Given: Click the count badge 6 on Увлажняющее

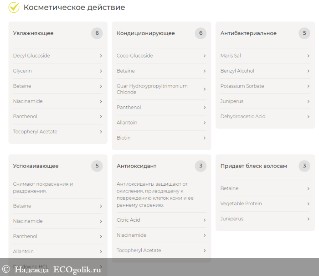Looking at the screenshot, I should [x=97, y=33].
